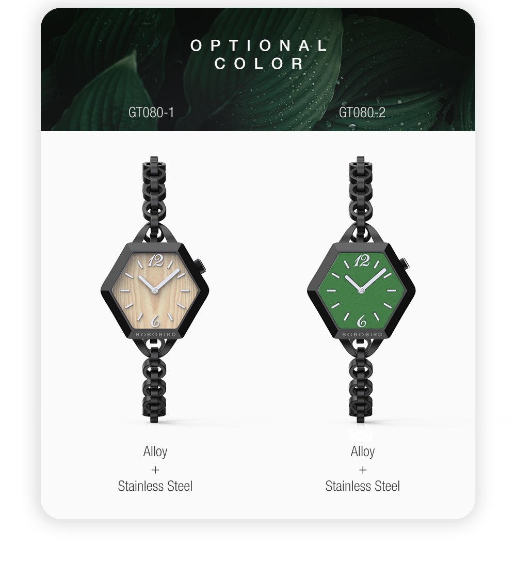Click the 12 numeral on green dial
This screenshot has height=575, width=516.
pyautogui.click(x=362, y=261)
